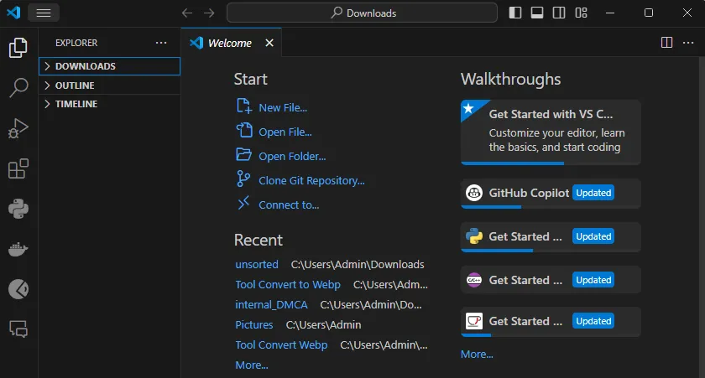Select the Welcome tab

pyautogui.click(x=229, y=43)
